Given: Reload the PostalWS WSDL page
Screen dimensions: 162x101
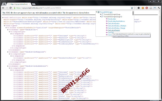Looking at the screenshot, I should point(10,8).
